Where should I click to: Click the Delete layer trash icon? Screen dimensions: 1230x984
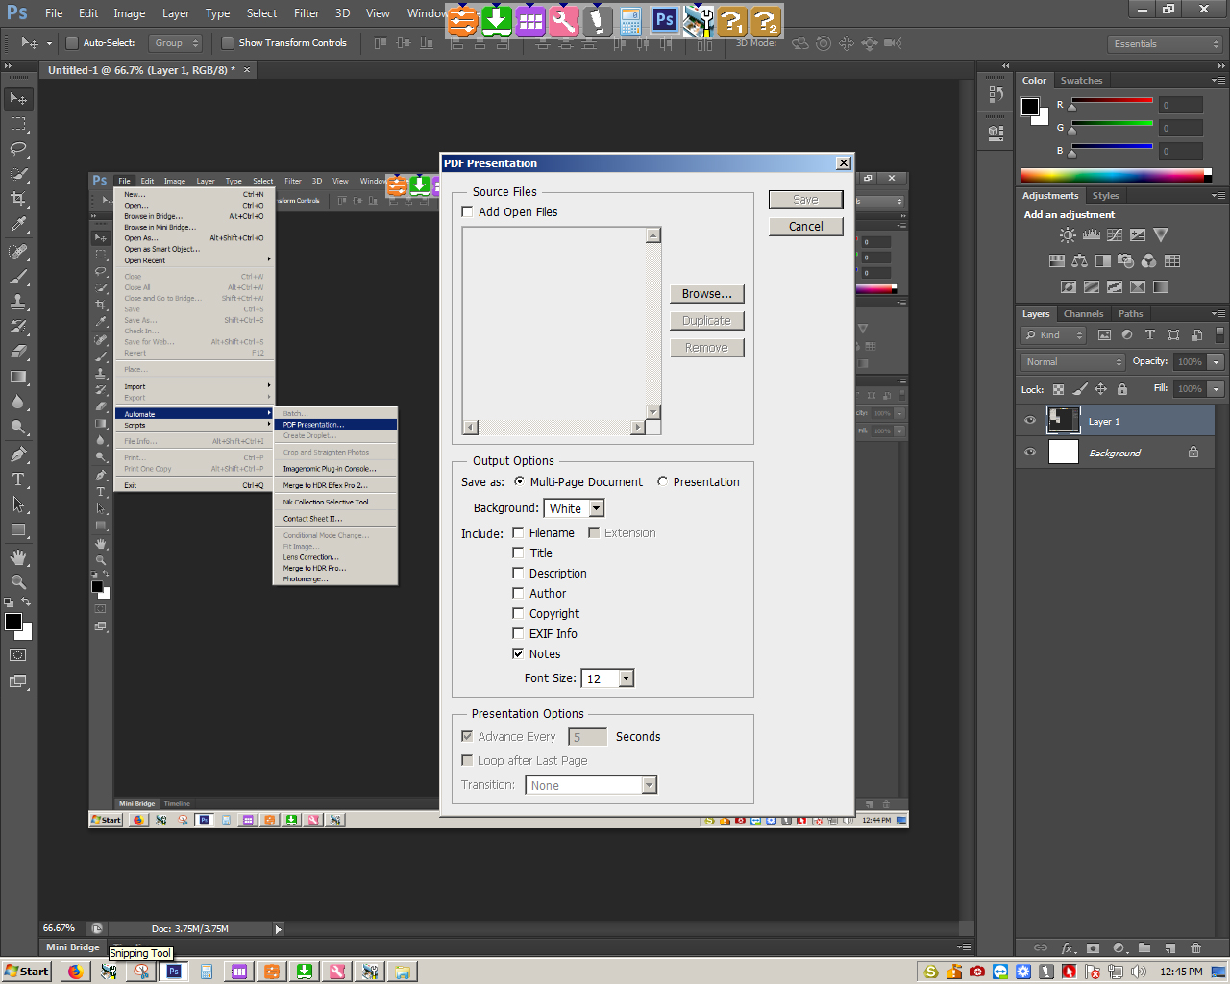[1196, 947]
